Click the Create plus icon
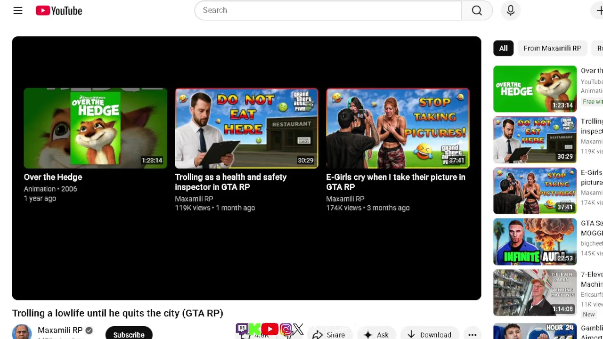The width and height of the screenshot is (603, 339). pos(599,10)
